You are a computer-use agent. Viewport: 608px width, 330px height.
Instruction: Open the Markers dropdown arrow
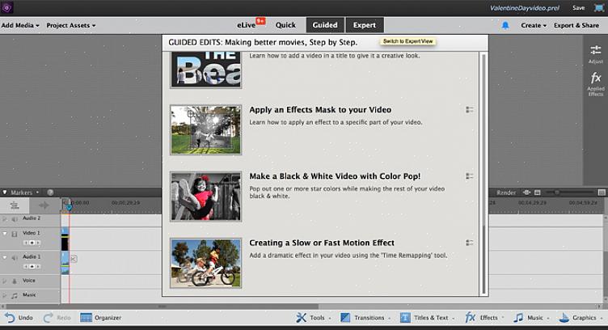(37, 192)
